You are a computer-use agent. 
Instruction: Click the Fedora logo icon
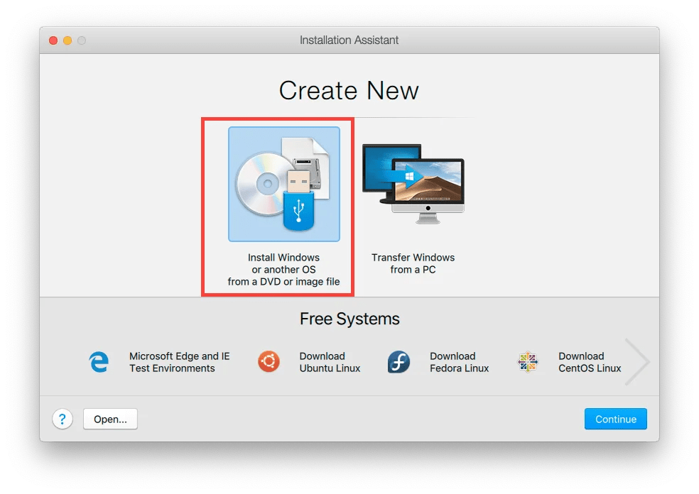pos(399,362)
